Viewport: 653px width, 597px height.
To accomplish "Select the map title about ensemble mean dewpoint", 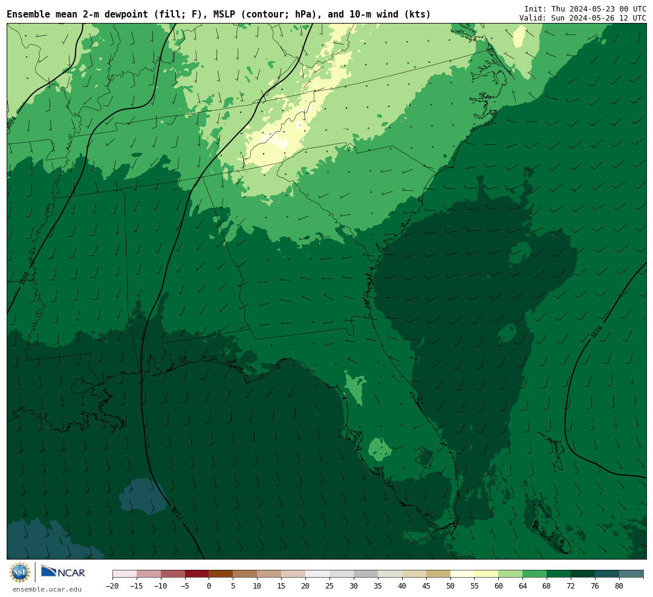I will click(x=219, y=15).
